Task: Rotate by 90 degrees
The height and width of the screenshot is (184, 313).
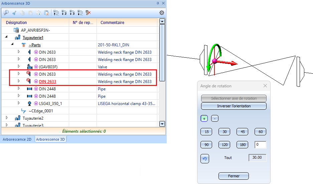Action: click(206, 145)
